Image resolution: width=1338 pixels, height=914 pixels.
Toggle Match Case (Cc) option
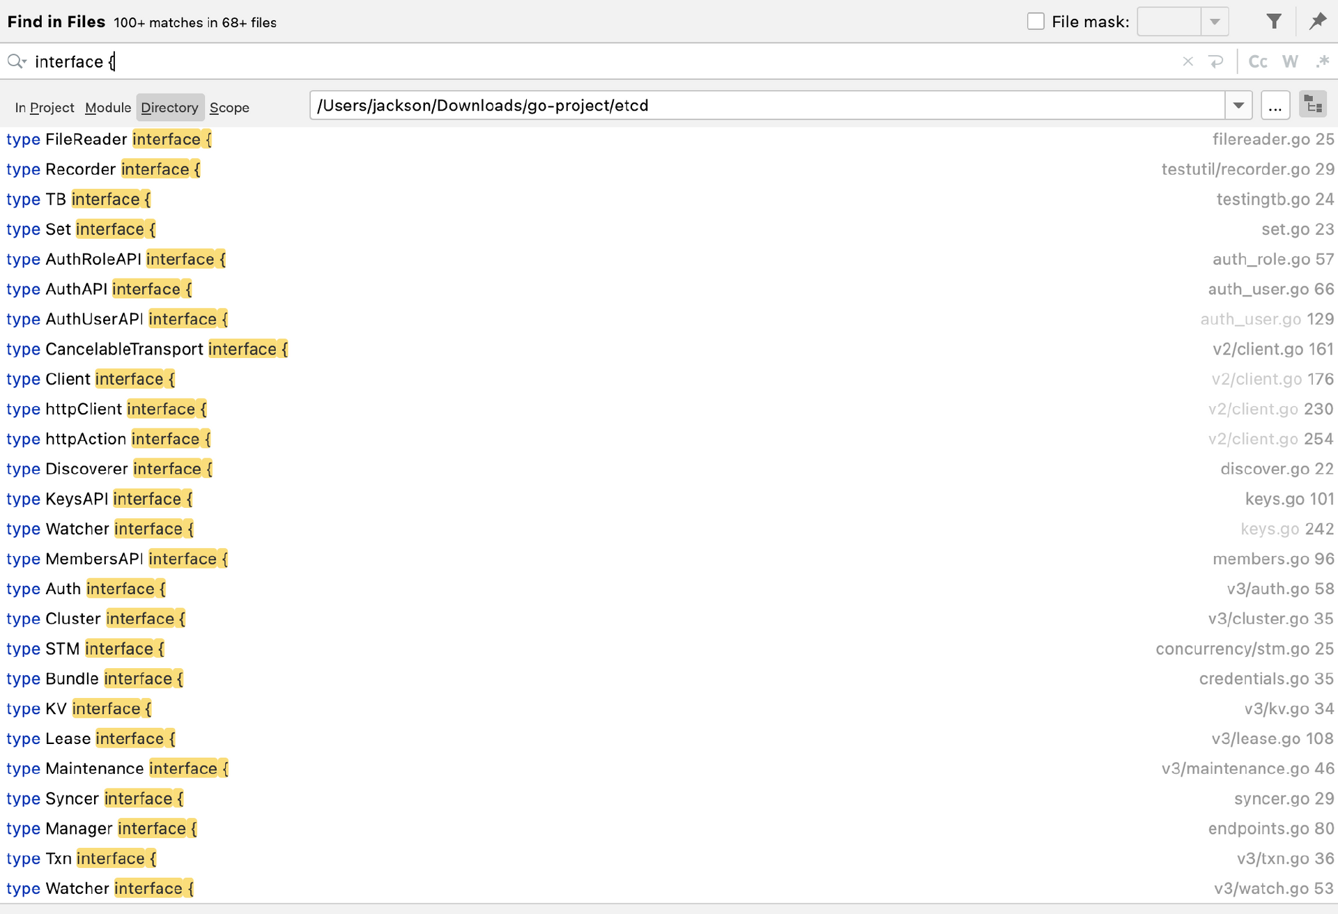point(1258,62)
